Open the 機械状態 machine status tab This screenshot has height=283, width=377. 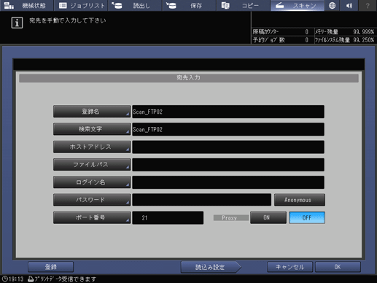click(26, 5)
